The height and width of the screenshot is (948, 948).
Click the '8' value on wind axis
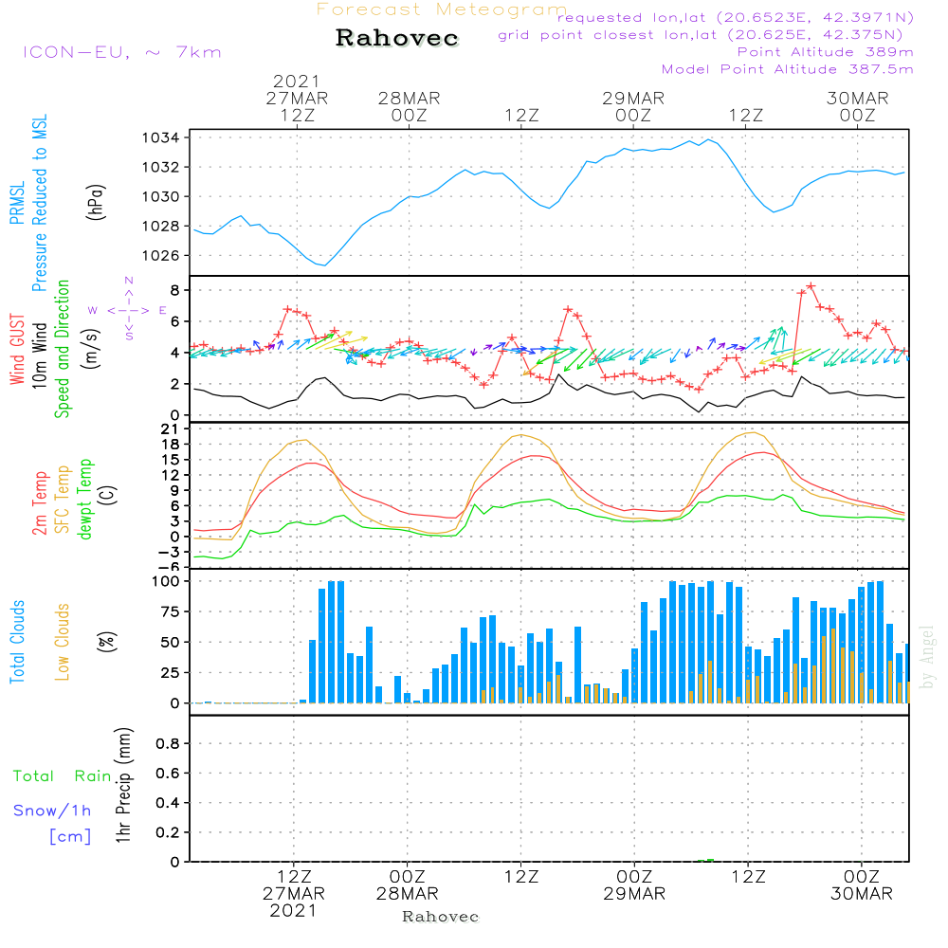pos(174,290)
